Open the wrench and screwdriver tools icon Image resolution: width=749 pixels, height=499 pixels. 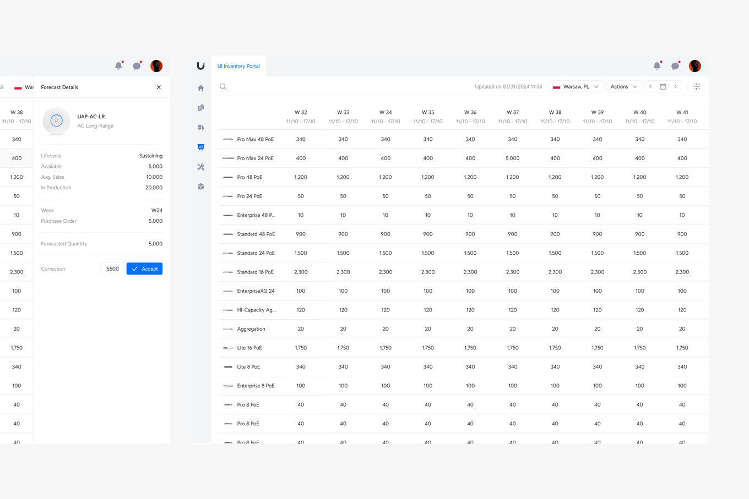tap(200, 167)
